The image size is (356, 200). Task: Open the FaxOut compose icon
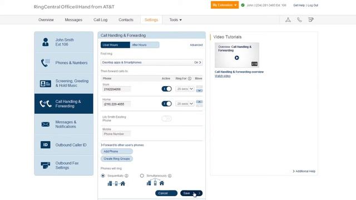click(311, 20)
